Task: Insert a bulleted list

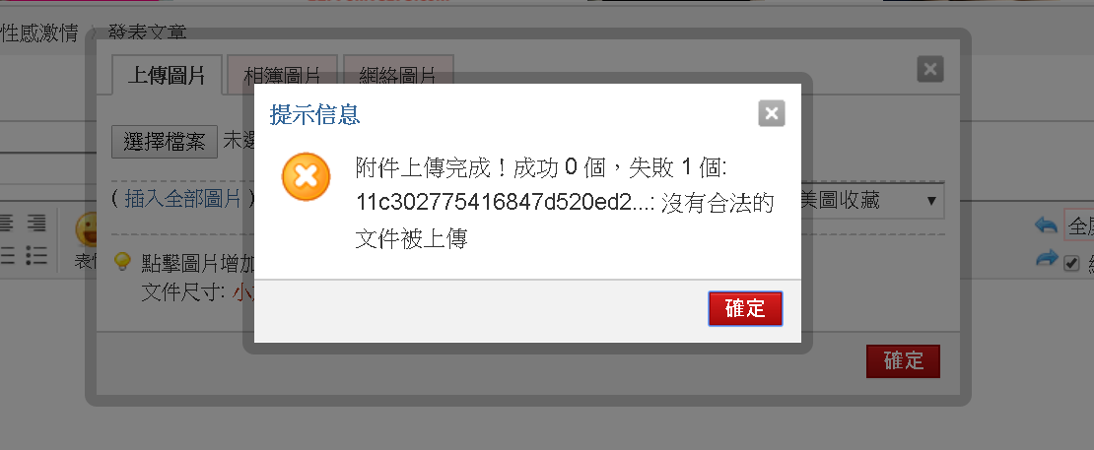Action: [x=36, y=256]
